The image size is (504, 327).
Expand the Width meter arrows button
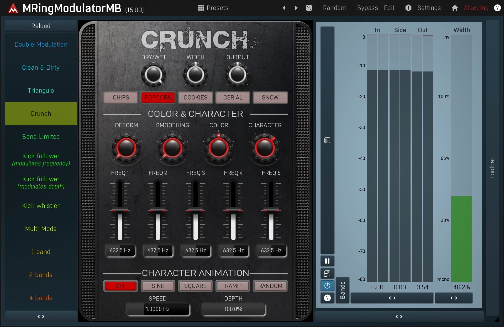(454, 298)
